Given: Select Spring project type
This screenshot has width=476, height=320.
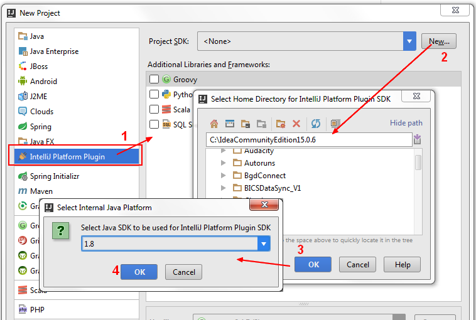Looking at the screenshot, I should pyautogui.click(x=77, y=127).
